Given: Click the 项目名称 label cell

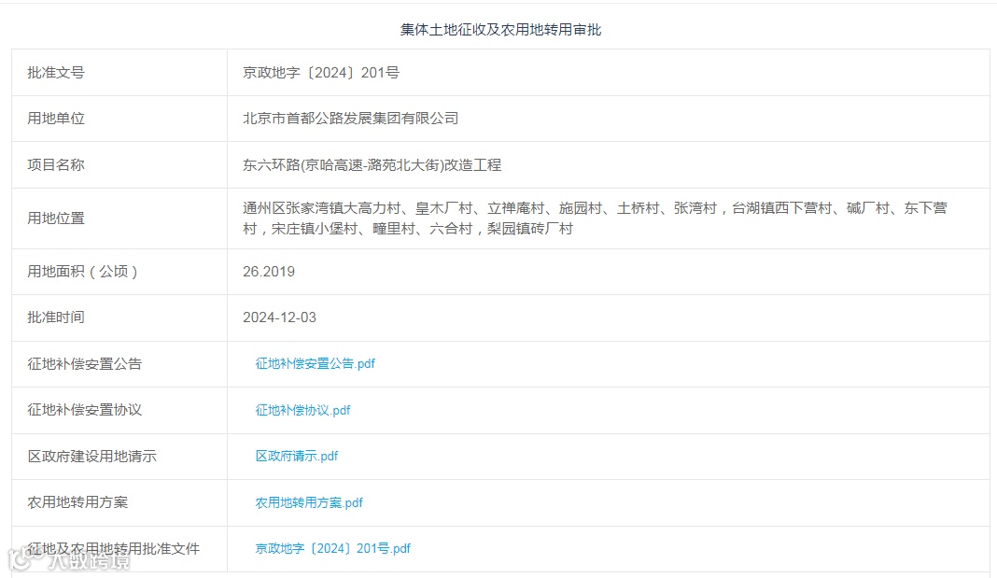Looking at the screenshot, I should pyautogui.click(x=119, y=164).
